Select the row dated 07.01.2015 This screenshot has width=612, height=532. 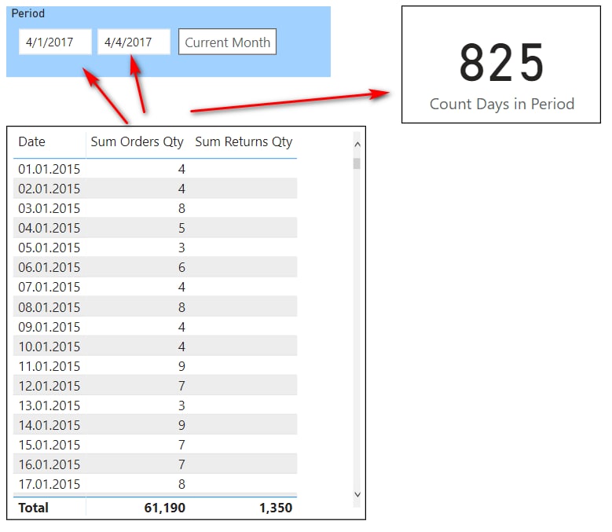156,287
